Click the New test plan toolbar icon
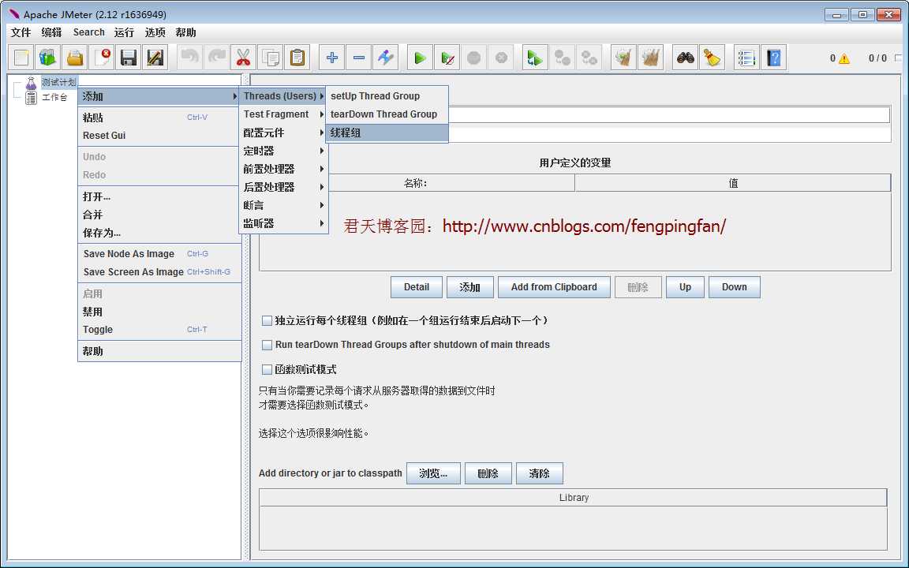Image resolution: width=909 pixels, height=568 pixels. (x=21, y=58)
